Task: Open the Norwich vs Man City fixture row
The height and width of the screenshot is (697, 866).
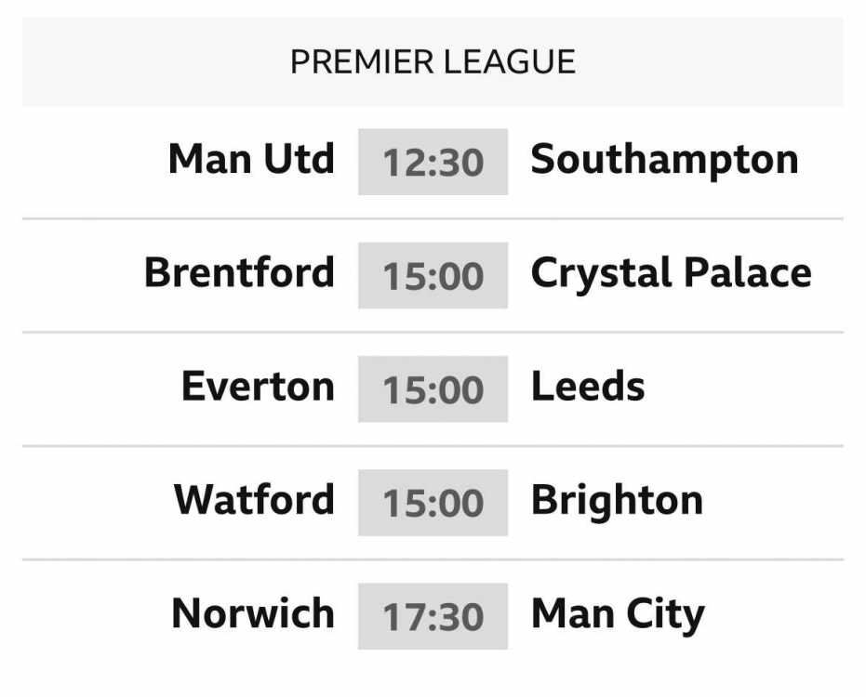Action: (x=433, y=616)
